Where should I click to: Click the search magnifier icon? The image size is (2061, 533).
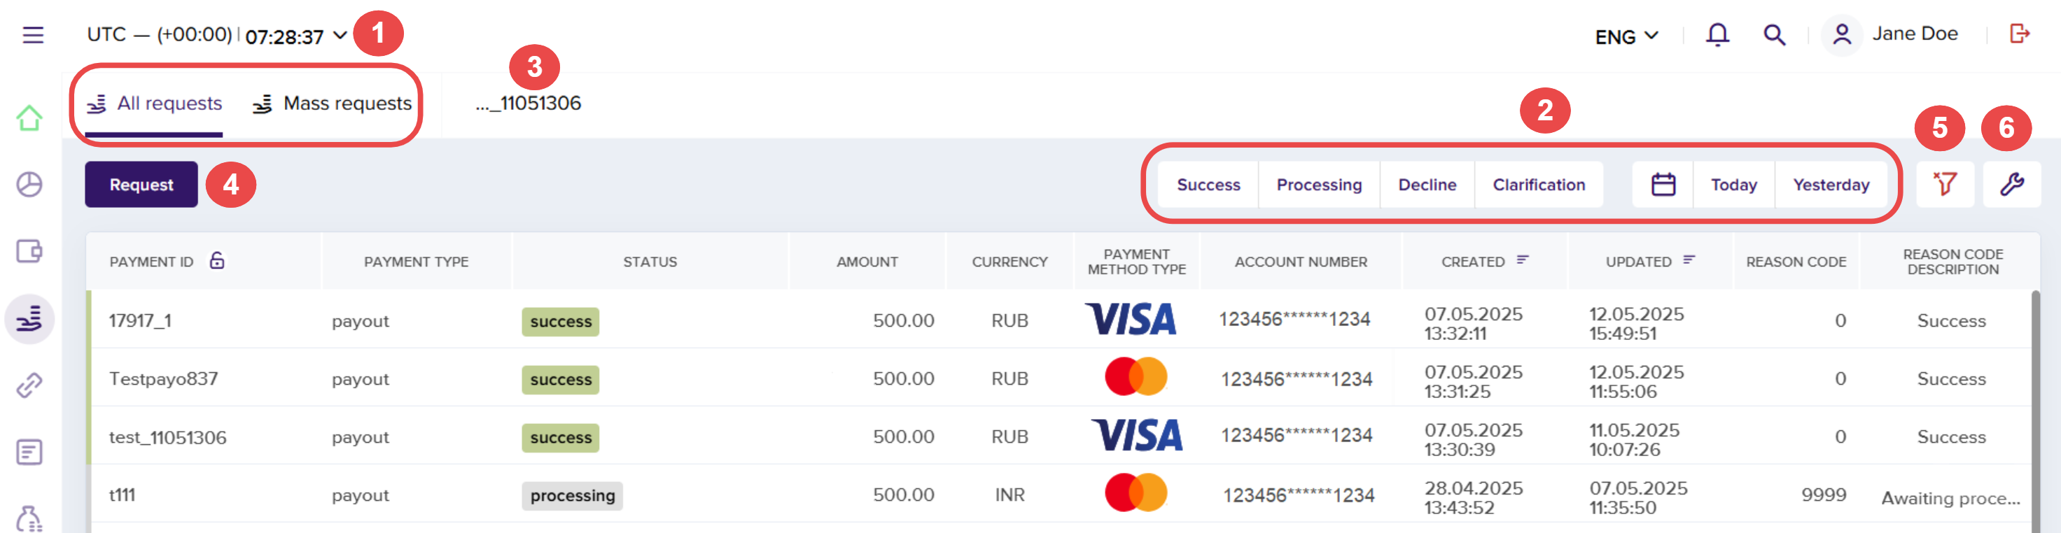click(x=1774, y=34)
